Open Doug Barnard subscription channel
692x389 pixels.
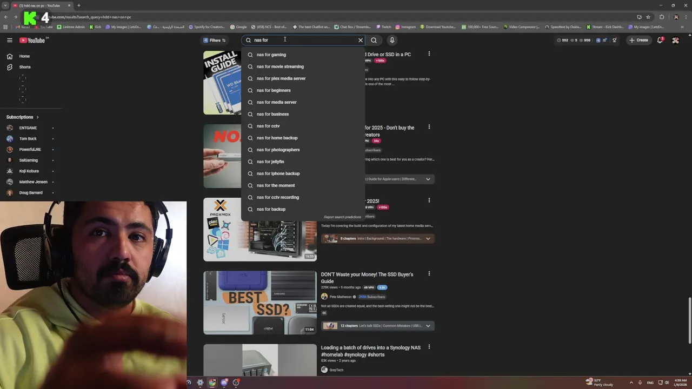tap(30, 193)
